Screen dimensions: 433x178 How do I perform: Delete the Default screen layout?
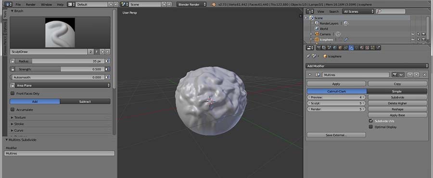116,4
